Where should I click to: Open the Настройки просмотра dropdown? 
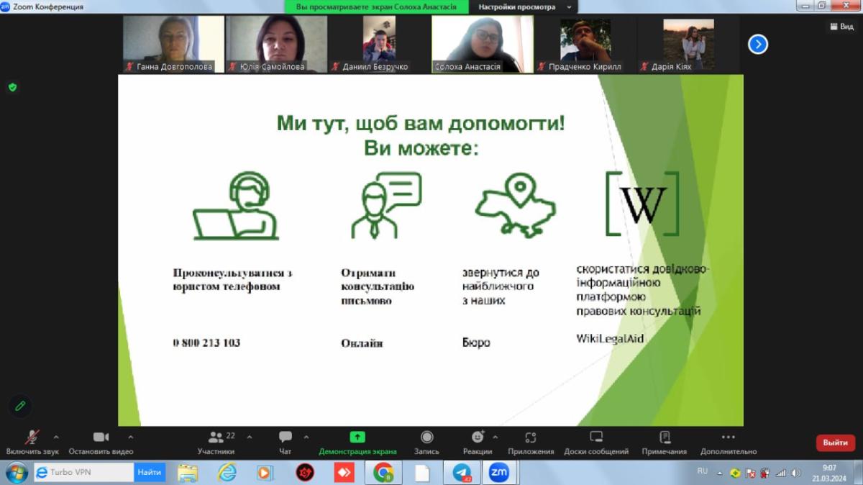point(523,6)
